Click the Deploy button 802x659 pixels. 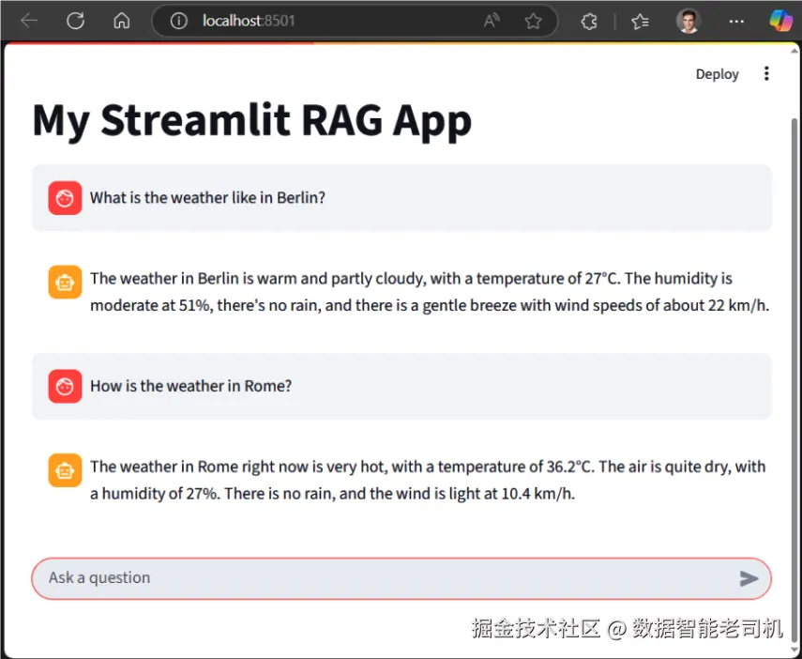pyautogui.click(x=717, y=74)
